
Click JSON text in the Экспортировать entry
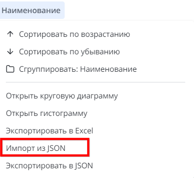(84, 166)
